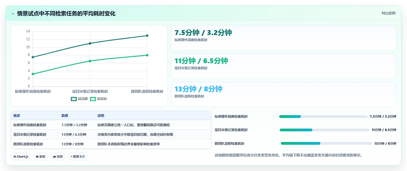Viewport: 407px width, 171px height.
Task: Click the 跨团队流程检索耗时 progress bar
Action: click(326, 143)
